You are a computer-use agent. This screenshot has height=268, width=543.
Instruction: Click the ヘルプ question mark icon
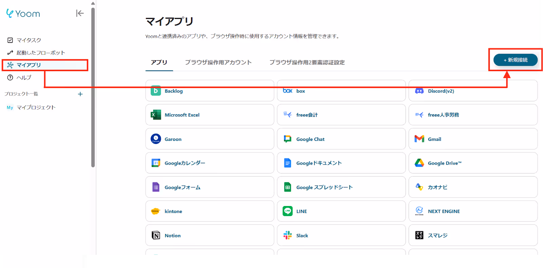coord(10,77)
